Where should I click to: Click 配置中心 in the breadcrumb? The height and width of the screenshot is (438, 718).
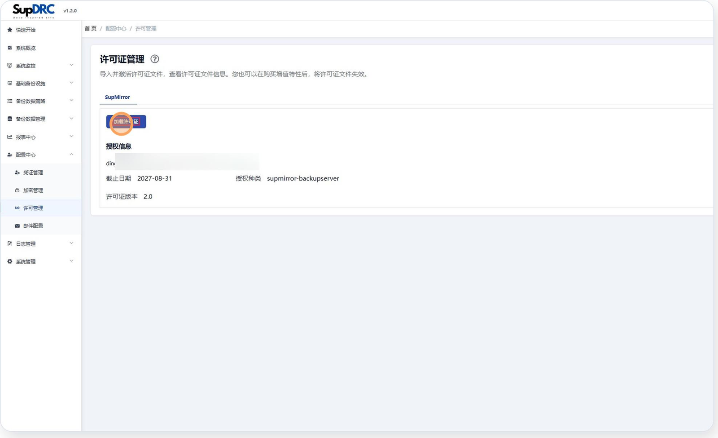coord(116,28)
